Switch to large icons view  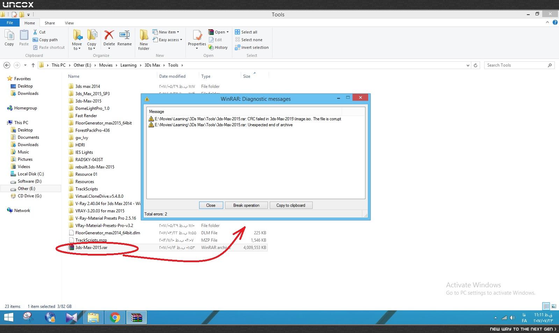(553, 306)
